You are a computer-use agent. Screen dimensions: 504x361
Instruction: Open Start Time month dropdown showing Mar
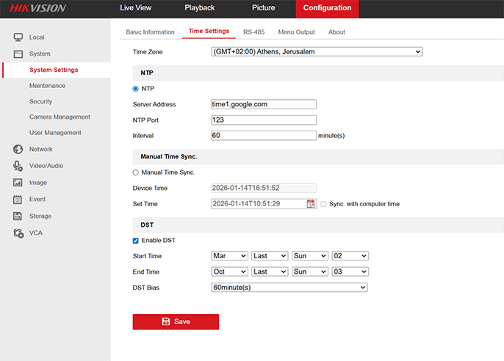pos(229,256)
